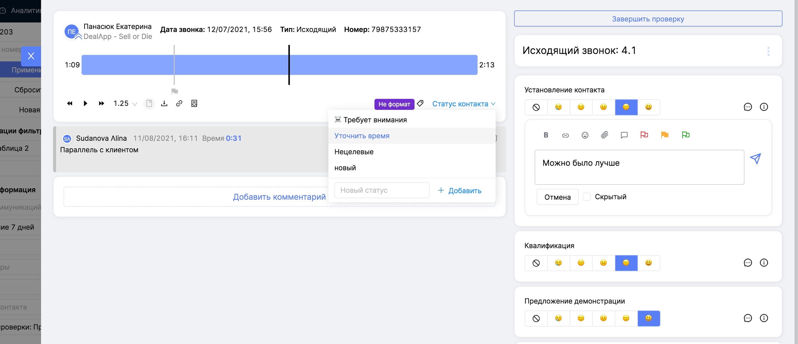The width and height of the screenshot is (798, 344).
Task: Open the playback speed 1.25 dropdown
Action: (125, 104)
